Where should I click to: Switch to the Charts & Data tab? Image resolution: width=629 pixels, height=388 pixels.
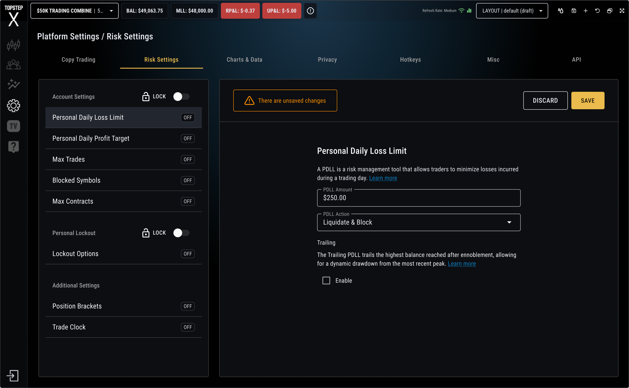point(245,60)
